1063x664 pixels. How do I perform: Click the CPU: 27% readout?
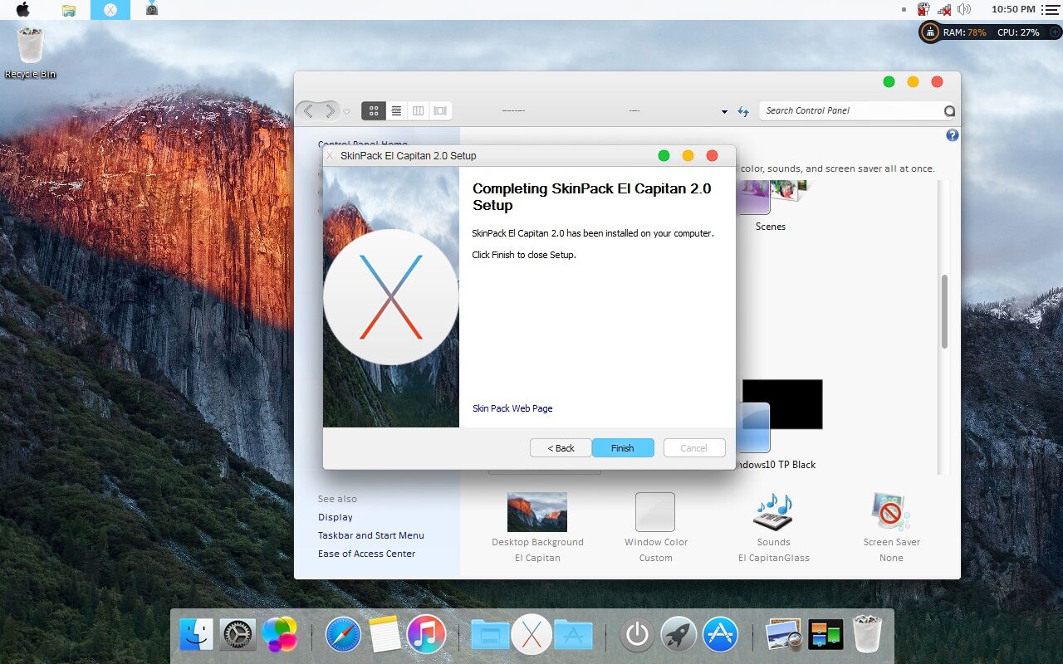[x=1018, y=32]
